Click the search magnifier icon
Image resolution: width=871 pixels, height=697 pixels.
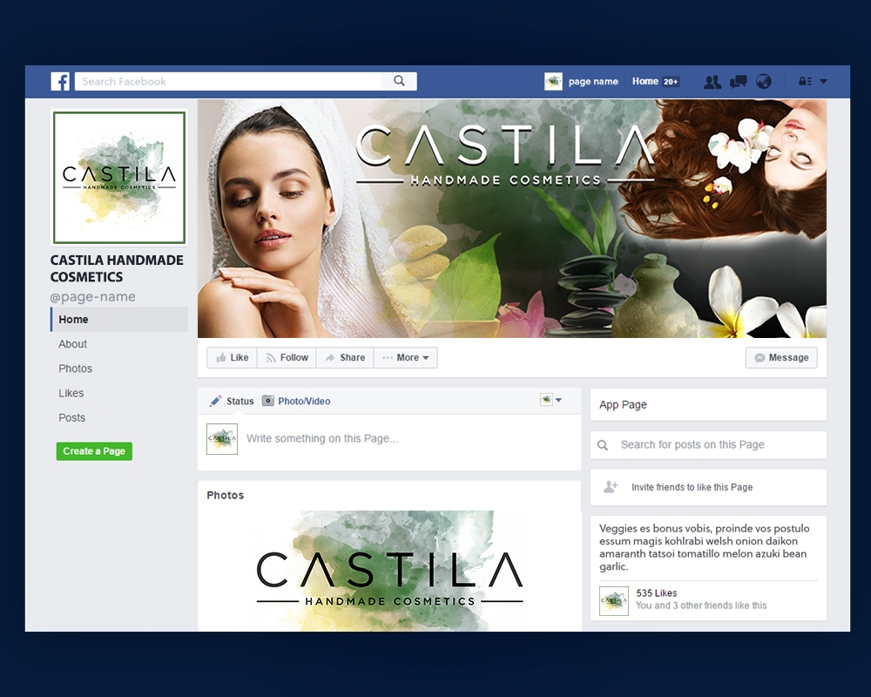(399, 80)
